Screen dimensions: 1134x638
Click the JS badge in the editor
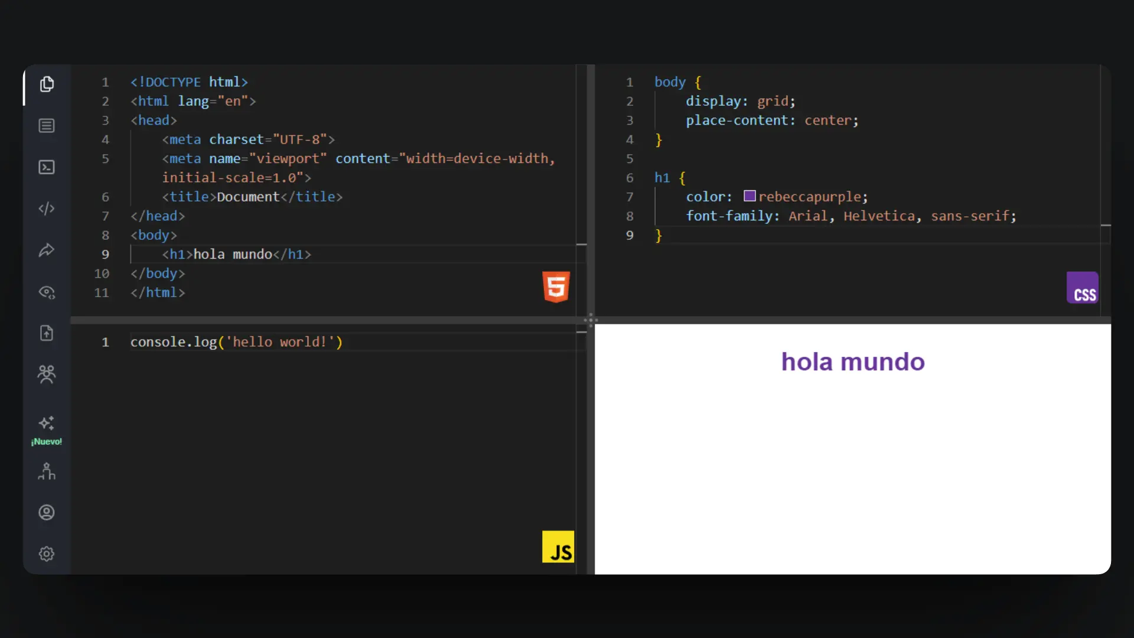[558, 546]
